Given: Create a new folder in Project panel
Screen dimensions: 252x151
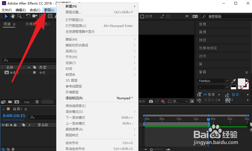Looking at the screenshot, I should point(10,102).
